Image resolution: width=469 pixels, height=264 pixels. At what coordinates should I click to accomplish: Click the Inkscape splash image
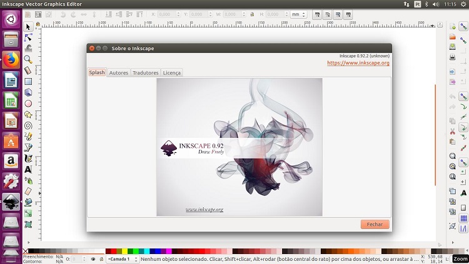240,147
